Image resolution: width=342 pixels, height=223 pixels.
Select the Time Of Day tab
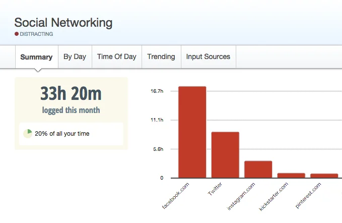(117, 57)
